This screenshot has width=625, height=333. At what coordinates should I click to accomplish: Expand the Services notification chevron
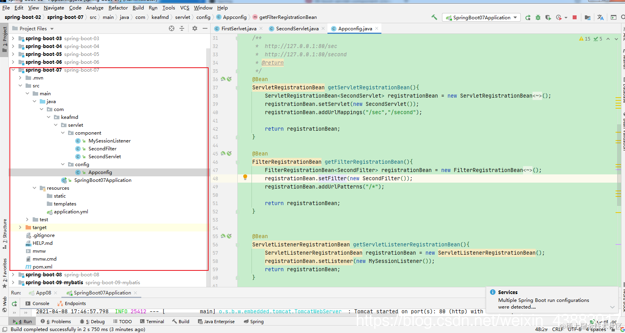pyautogui.click(x=612, y=307)
